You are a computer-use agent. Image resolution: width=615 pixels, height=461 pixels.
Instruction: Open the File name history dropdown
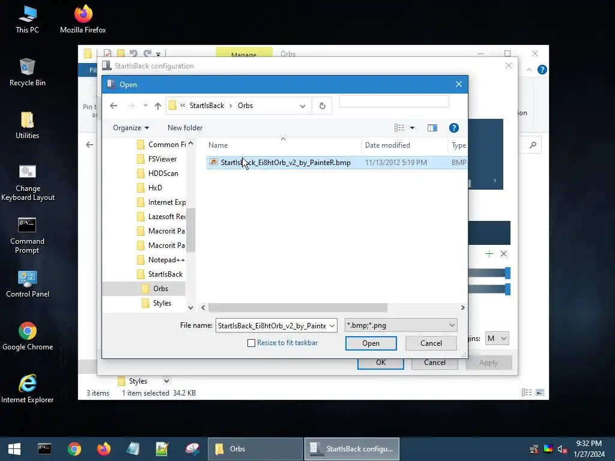coord(332,326)
